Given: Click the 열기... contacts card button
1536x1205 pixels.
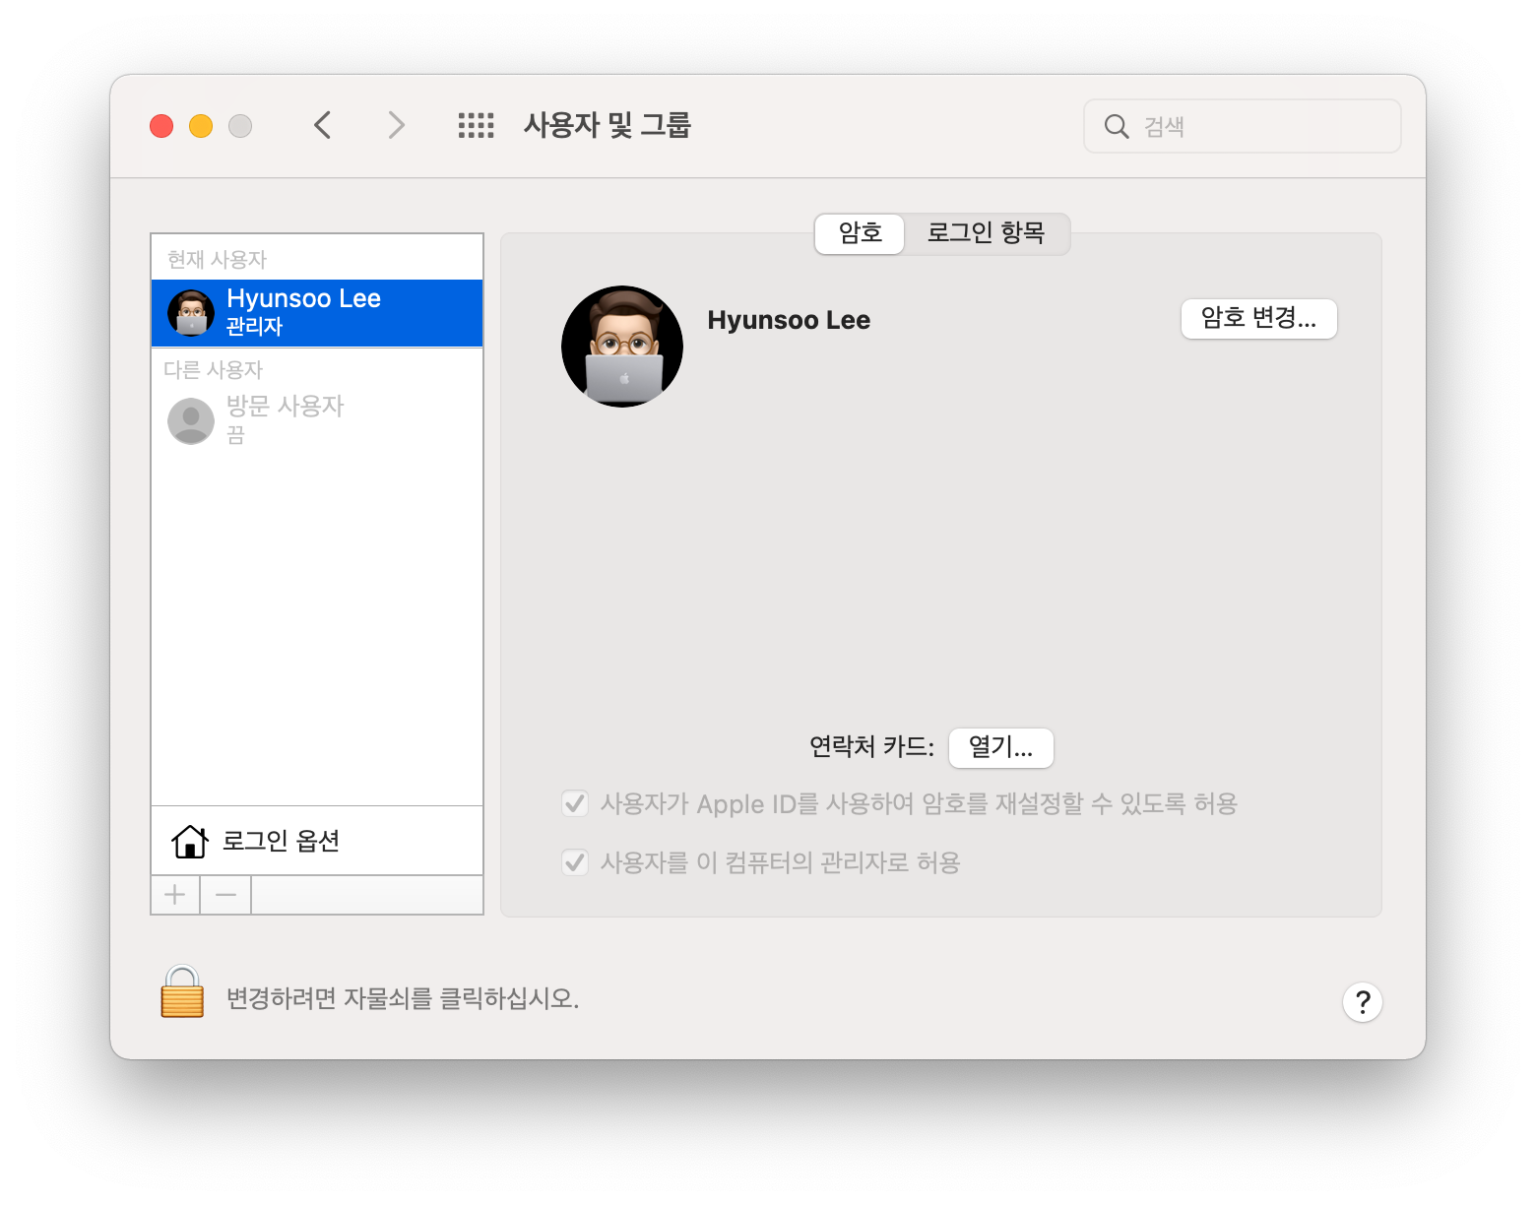Looking at the screenshot, I should pyautogui.click(x=1001, y=747).
